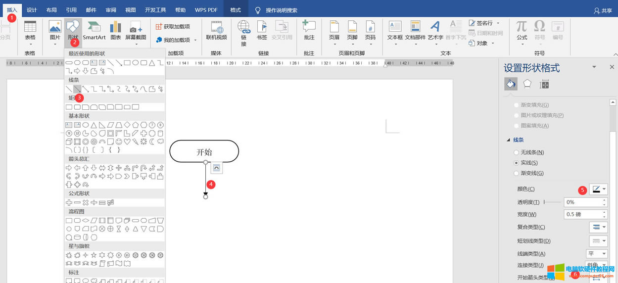This screenshot has height=283, width=618.
Task: Click 获取加载项 button
Action: [173, 27]
